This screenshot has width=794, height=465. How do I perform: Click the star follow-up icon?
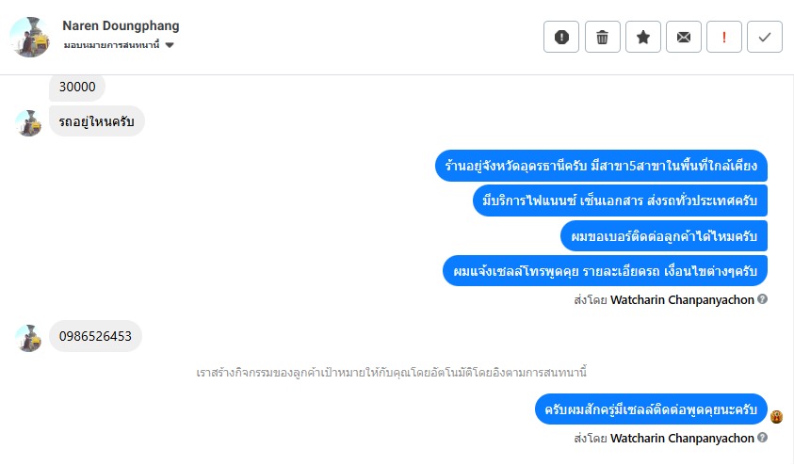[x=642, y=37]
